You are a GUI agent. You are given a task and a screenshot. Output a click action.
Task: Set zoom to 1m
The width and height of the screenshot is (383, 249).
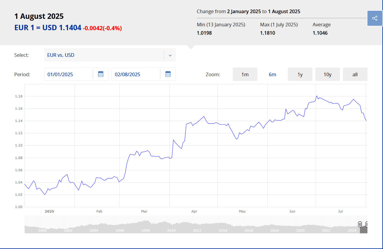click(245, 74)
